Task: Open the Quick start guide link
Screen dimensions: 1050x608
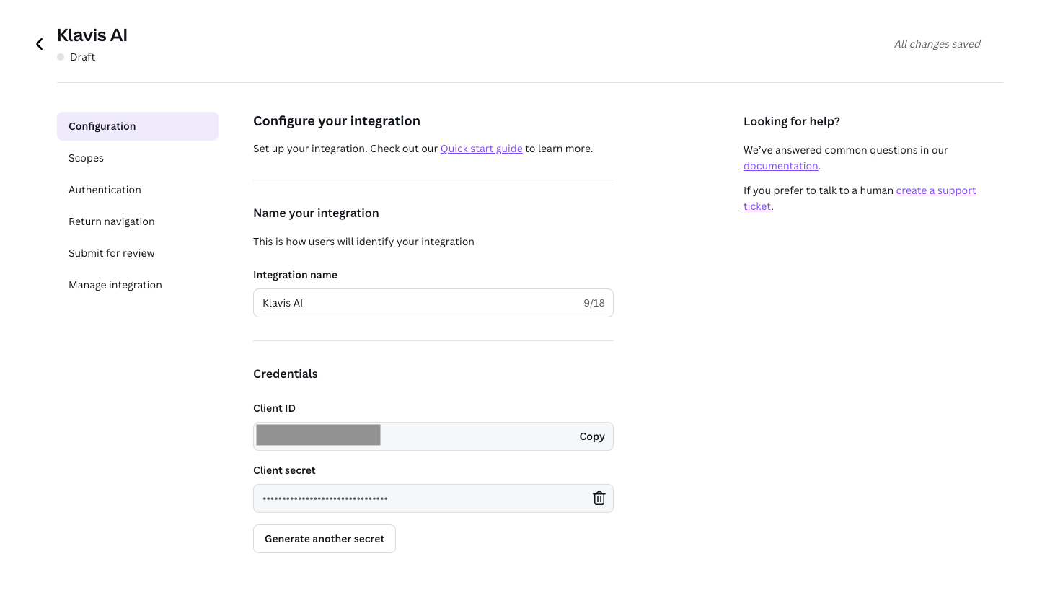Action: pyautogui.click(x=481, y=149)
